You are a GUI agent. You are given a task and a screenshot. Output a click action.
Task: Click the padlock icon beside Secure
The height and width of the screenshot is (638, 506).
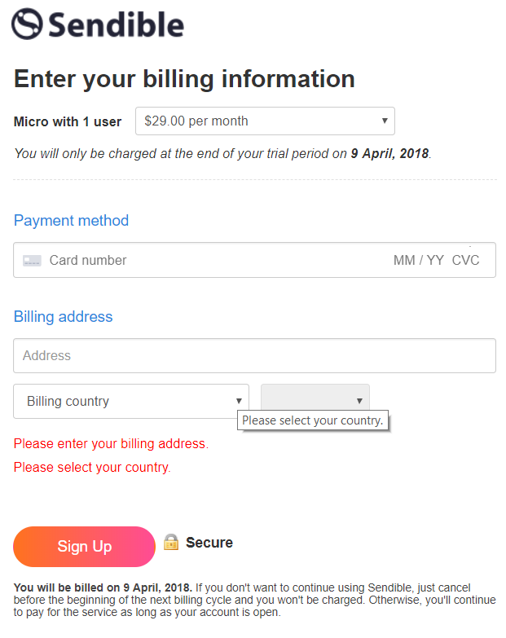tap(170, 542)
